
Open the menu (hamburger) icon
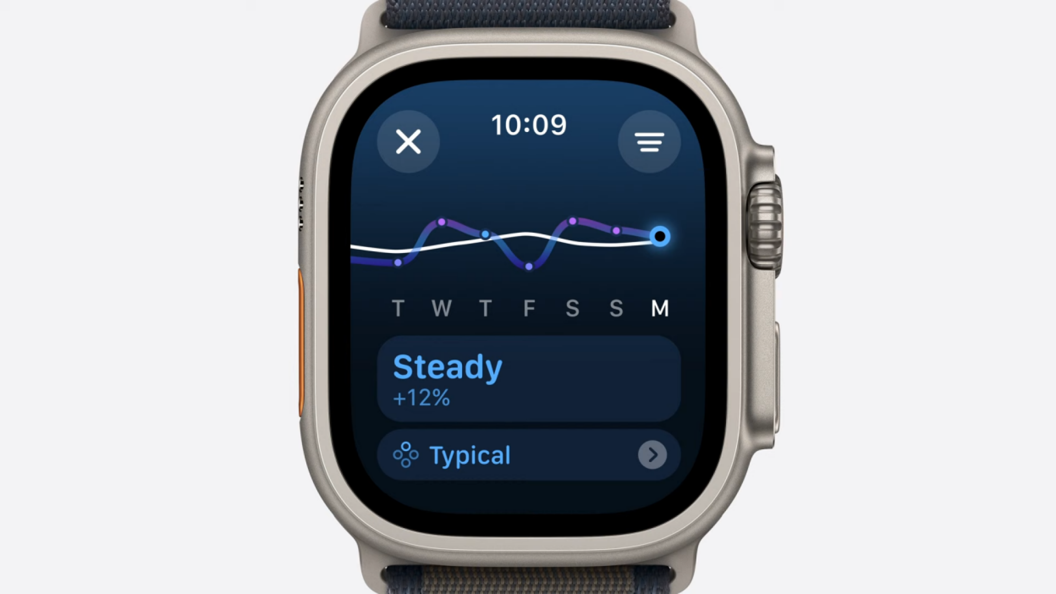[648, 142]
